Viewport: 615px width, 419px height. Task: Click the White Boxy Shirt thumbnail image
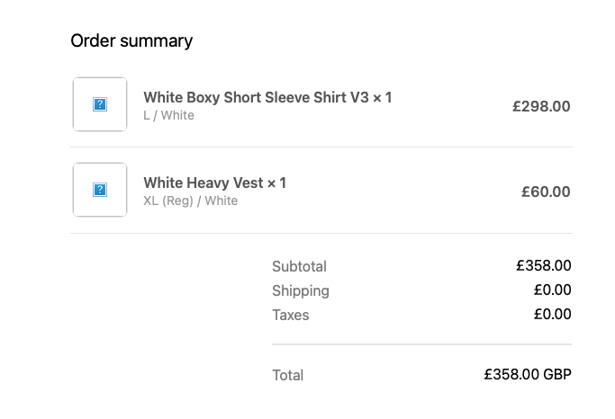pos(100,104)
